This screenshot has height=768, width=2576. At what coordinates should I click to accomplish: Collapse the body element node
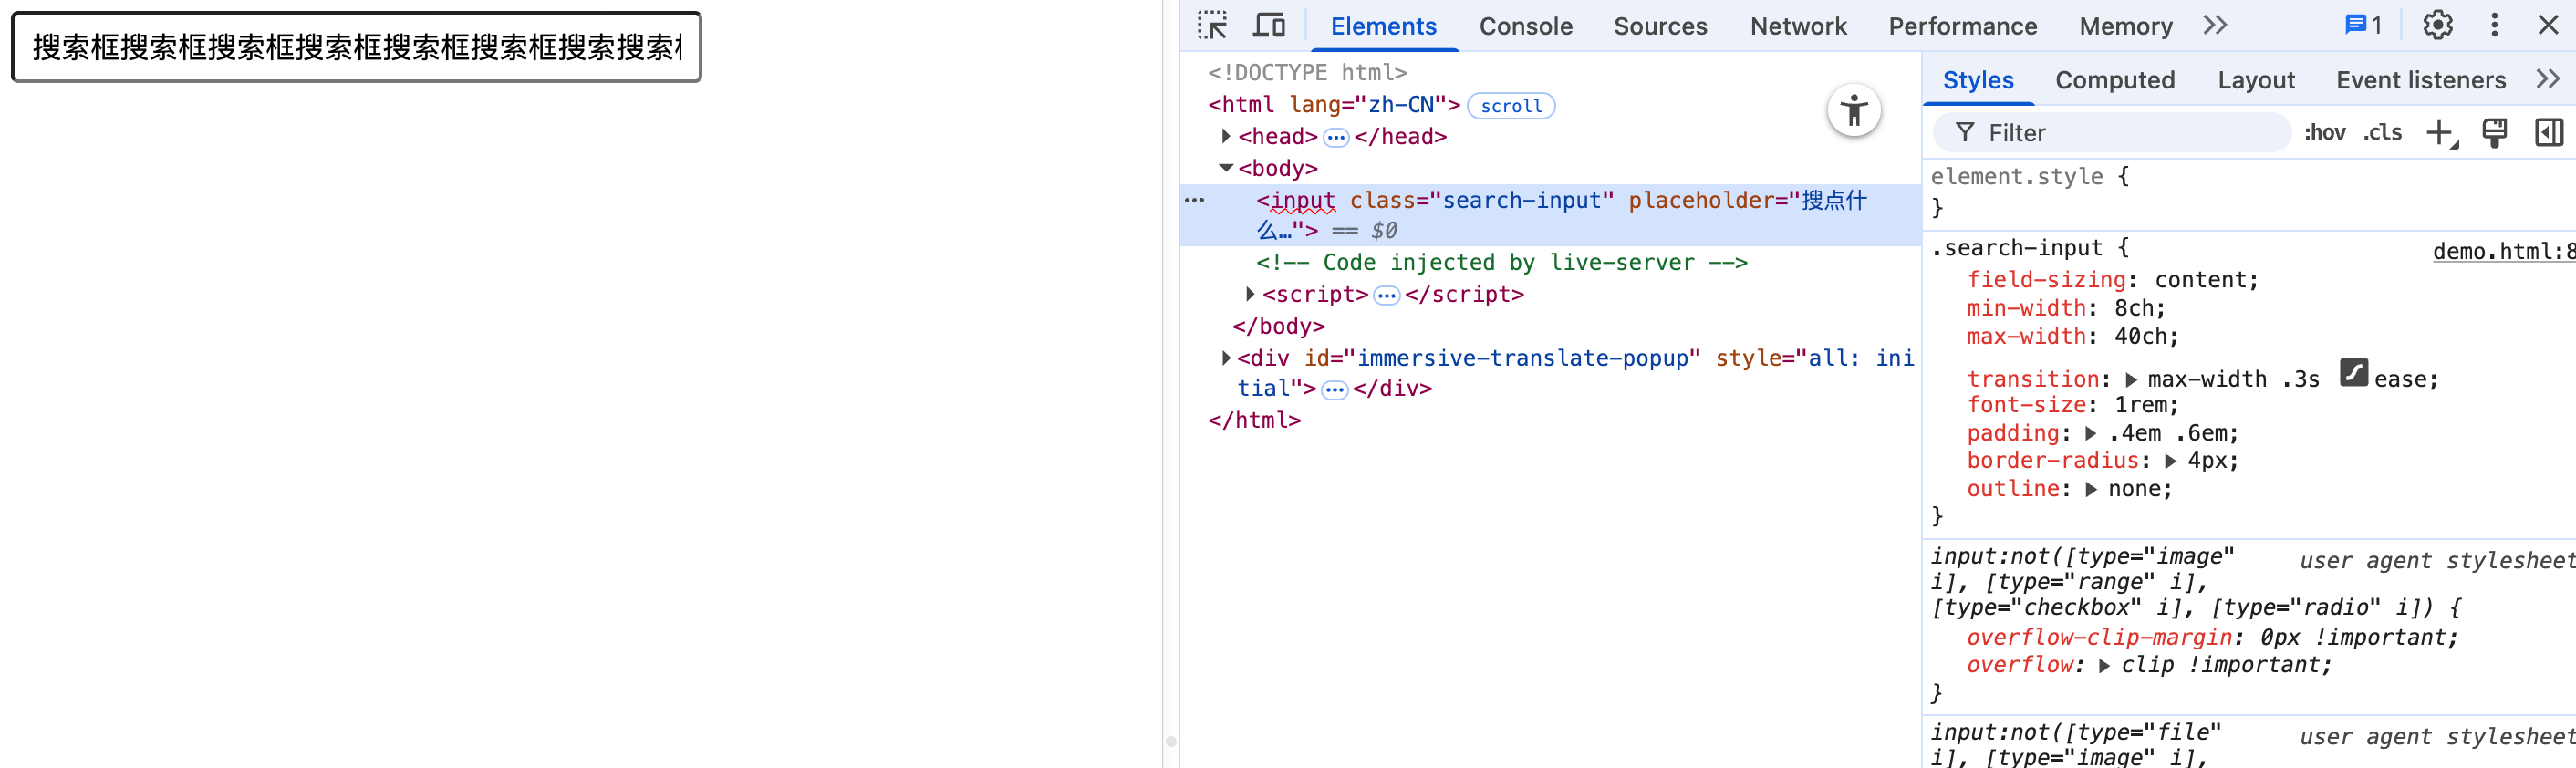pos(1226,168)
